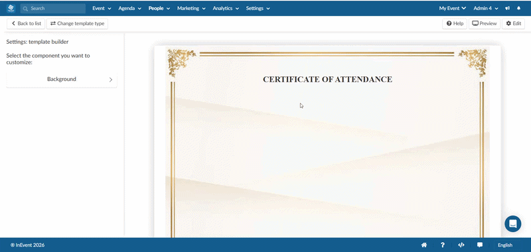Open the notifications bell icon
Screen dimensions: 531x252
pos(518,9)
